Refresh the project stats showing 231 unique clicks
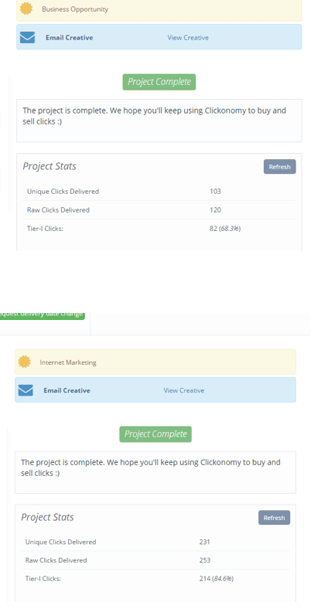The height and width of the screenshot is (612, 328). click(274, 518)
